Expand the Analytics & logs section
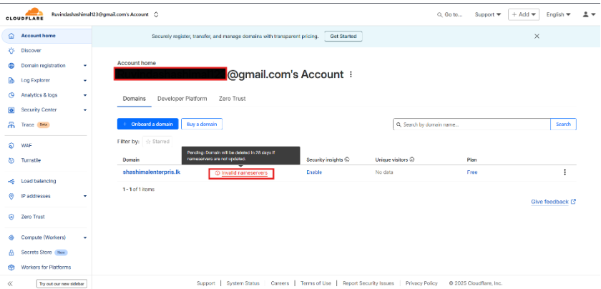 [84, 95]
